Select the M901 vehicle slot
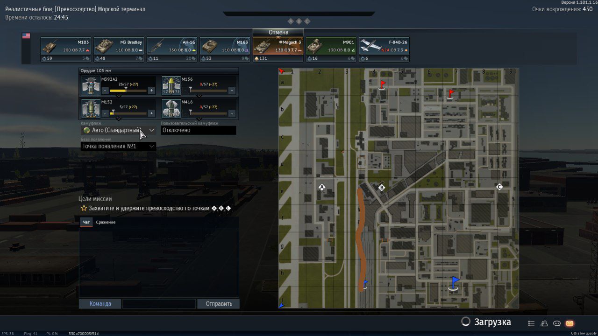The height and width of the screenshot is (336, 598). pos(331,49)
